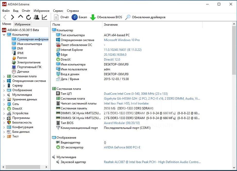
Task: Expand the Отображение tree node
Action: (4, 90)
